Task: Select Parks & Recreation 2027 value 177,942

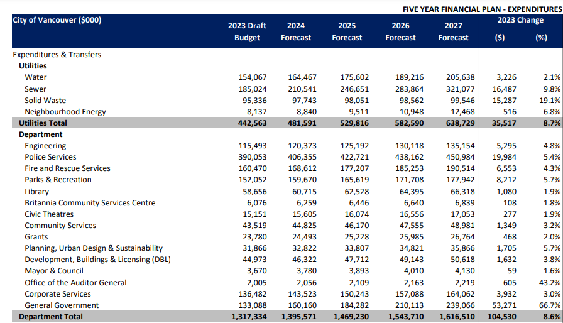Action: 461,180
